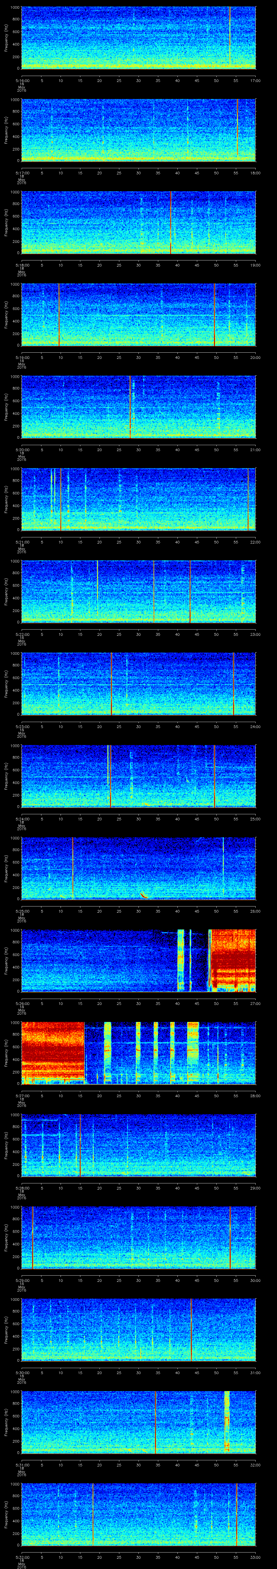Click the spectrogram panel starting at 5:18:00

coord(138,223)
